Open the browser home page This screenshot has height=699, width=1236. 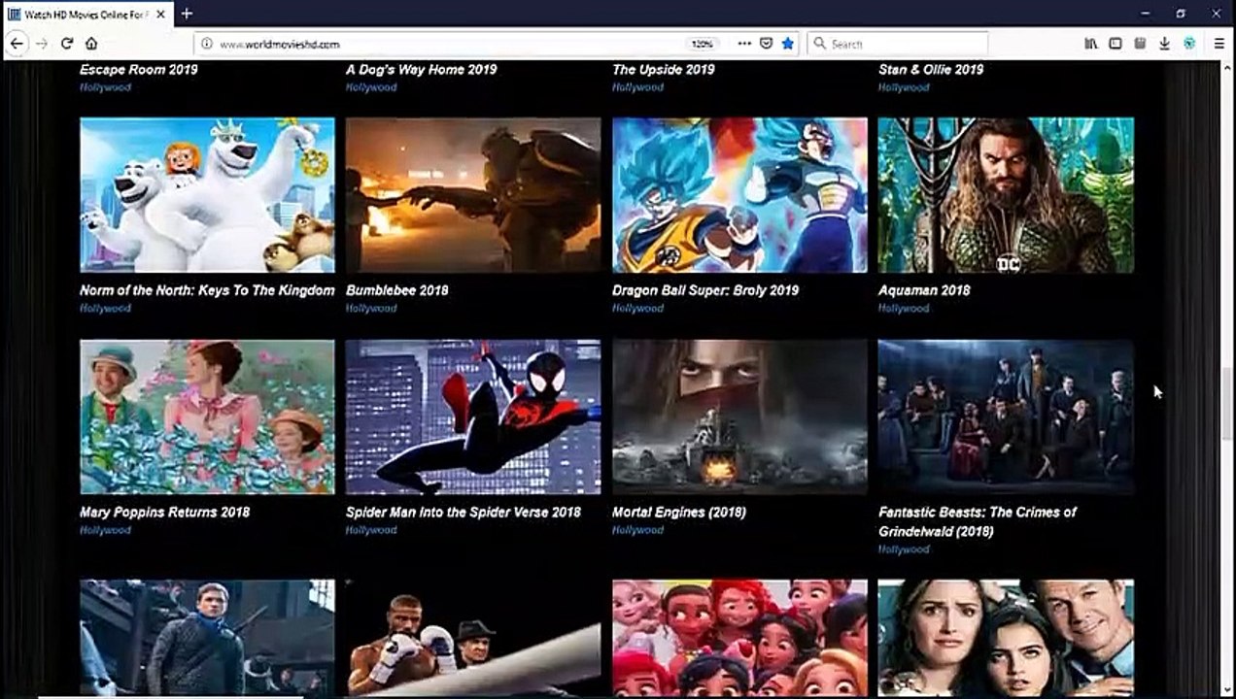tap(91, 44)
